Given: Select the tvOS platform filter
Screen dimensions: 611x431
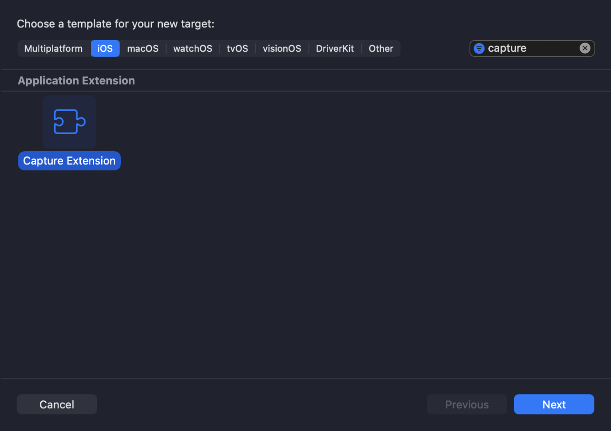Looking at the screenshot, I should pyautogui.click(x=237, y=48).
